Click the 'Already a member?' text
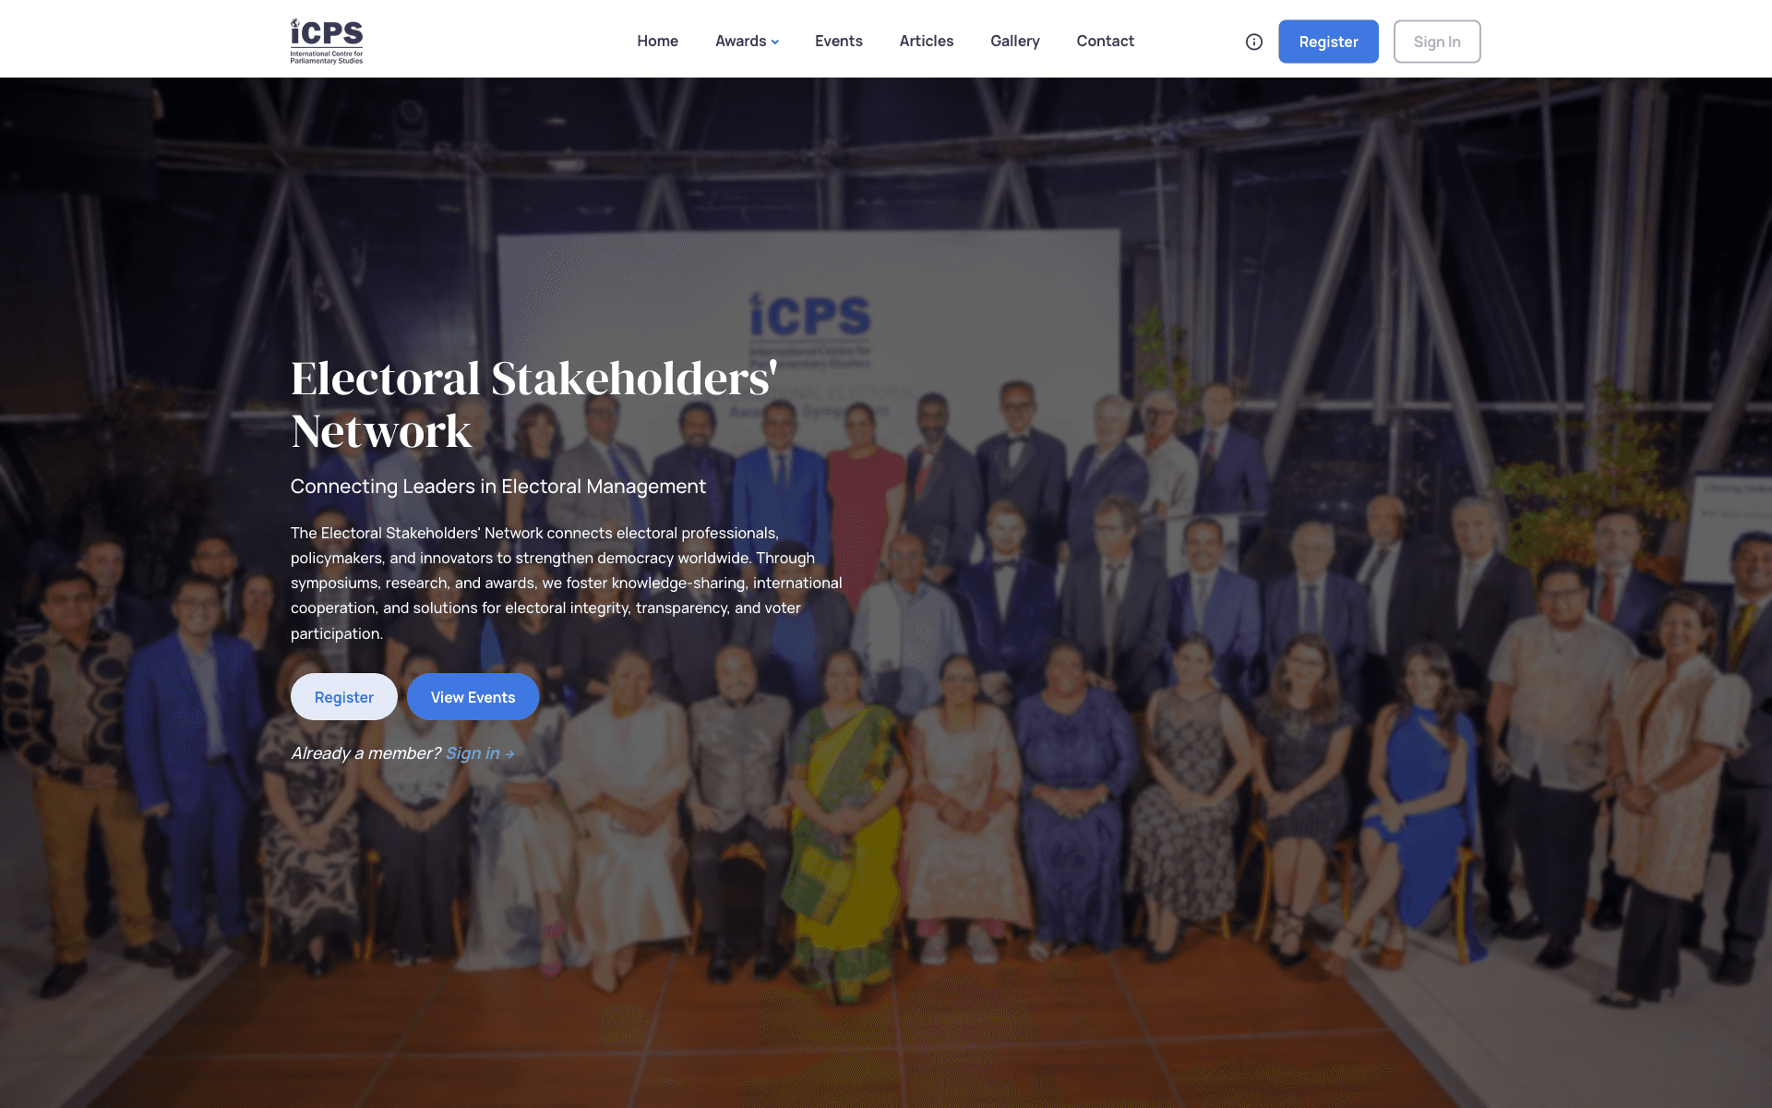The image size is (1772, 1108). [366, 753]
